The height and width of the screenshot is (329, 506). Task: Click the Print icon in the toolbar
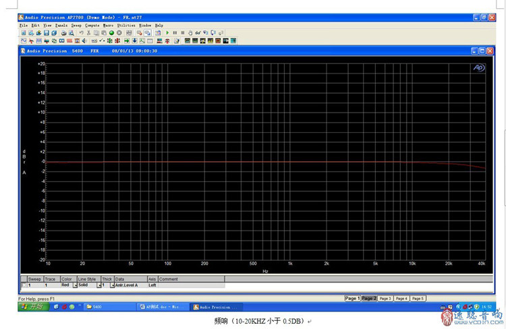[x=63, y=32]
